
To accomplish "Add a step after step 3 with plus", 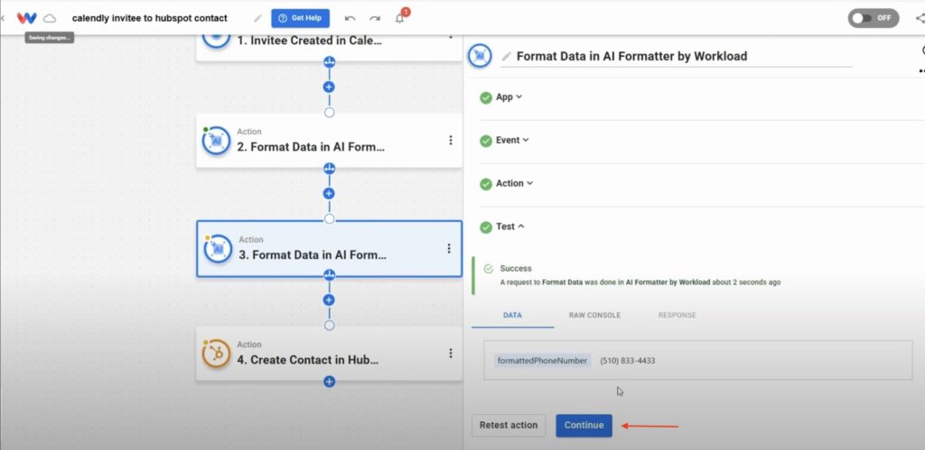I will [x=329, y=299].
